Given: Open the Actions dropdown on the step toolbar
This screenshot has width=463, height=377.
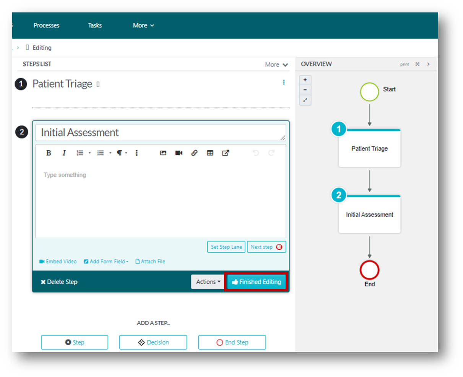Looking at the screenshot, I should 207,282.
